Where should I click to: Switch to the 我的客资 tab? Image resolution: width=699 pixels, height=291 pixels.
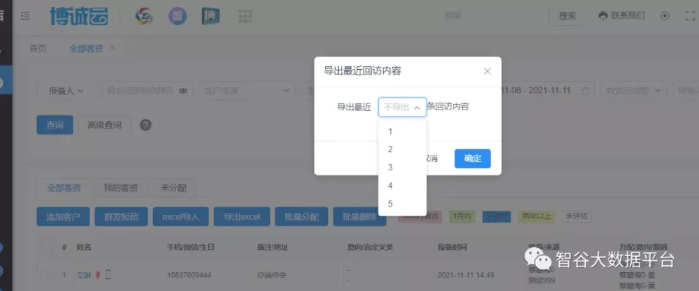(121, 188)
